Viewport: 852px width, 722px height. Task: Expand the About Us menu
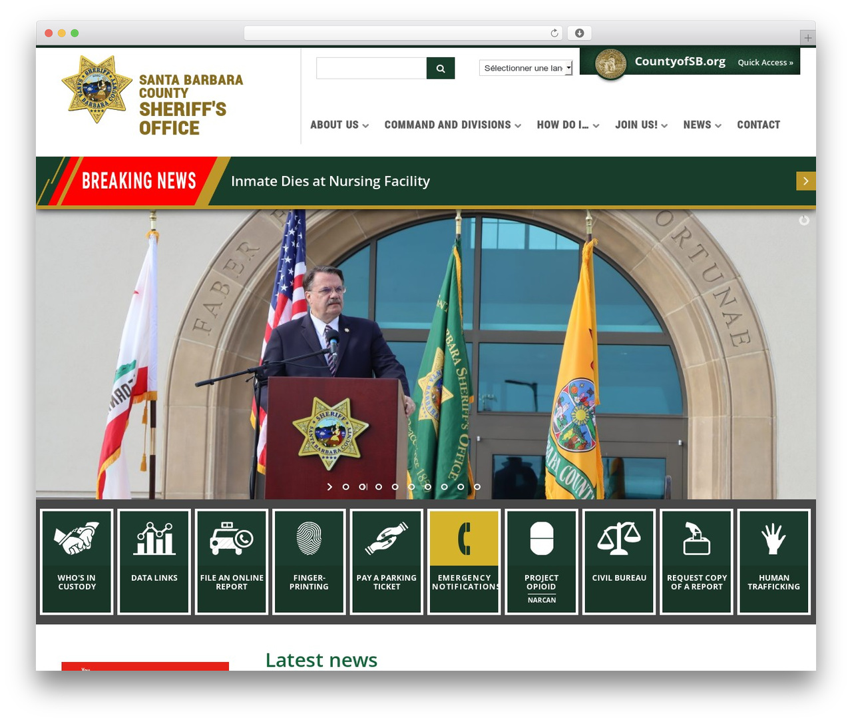point(339,125)
